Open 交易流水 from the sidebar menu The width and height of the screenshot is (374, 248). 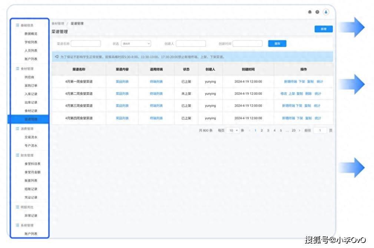(x=31, y=137)
